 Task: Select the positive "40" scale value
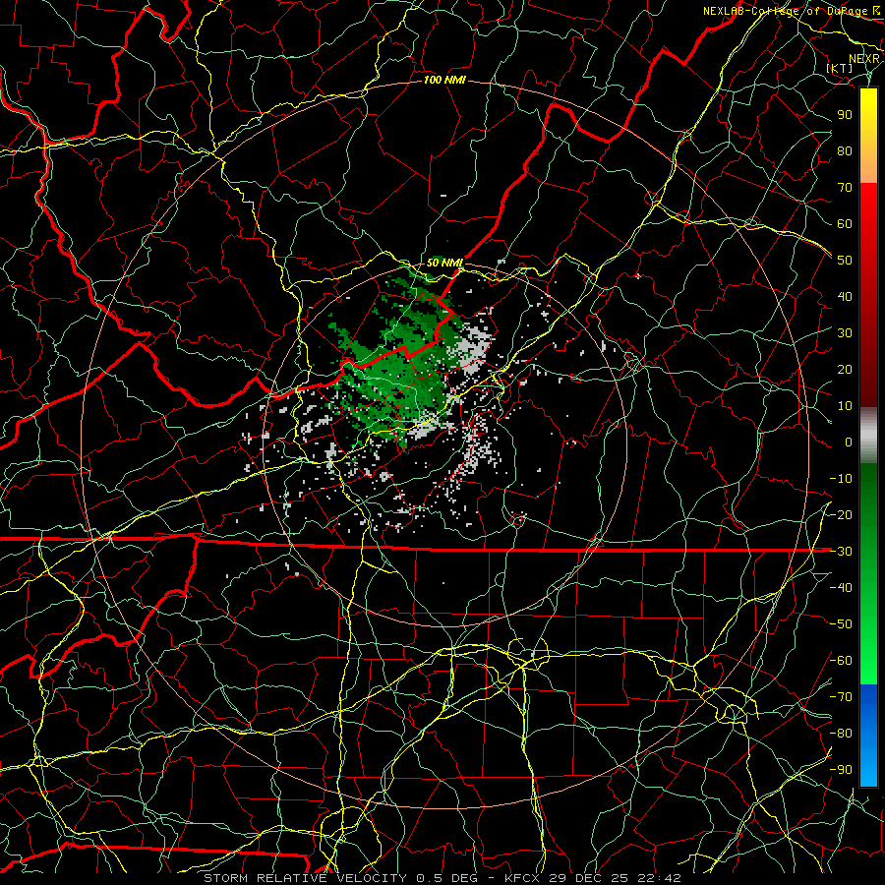[845, 296]
